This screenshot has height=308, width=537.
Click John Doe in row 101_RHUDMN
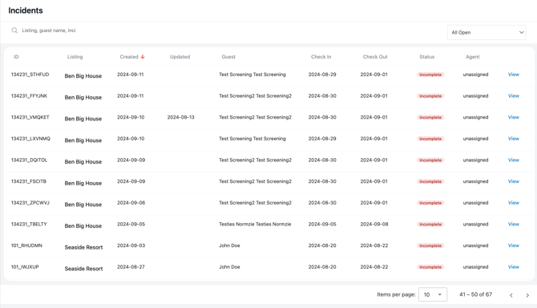pyautogui.click(x=229, y=245)
